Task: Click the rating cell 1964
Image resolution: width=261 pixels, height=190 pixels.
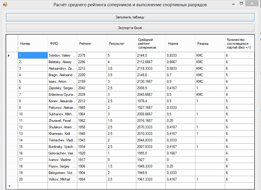Action: [x=92, y=114]
